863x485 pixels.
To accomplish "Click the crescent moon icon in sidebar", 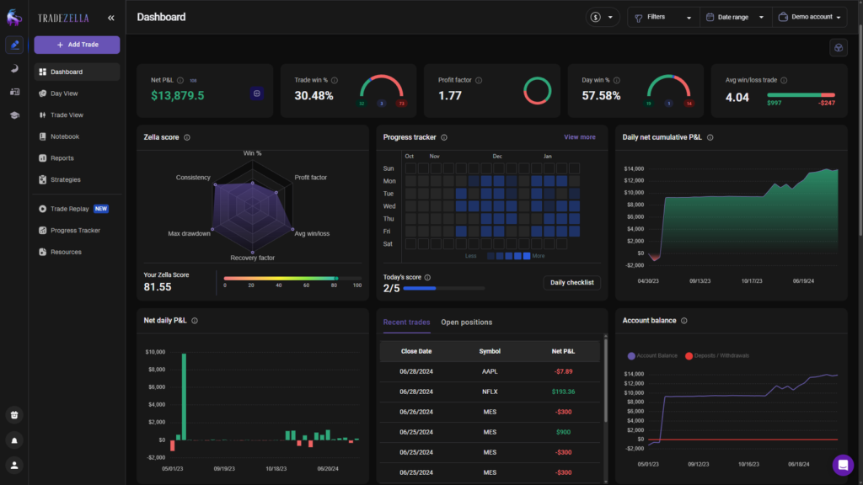I will coord(14,68).
